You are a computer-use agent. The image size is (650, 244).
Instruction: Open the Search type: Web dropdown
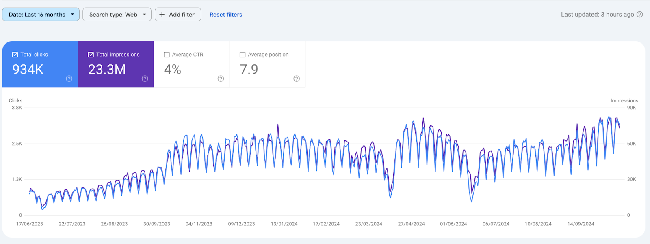[113, 15]
